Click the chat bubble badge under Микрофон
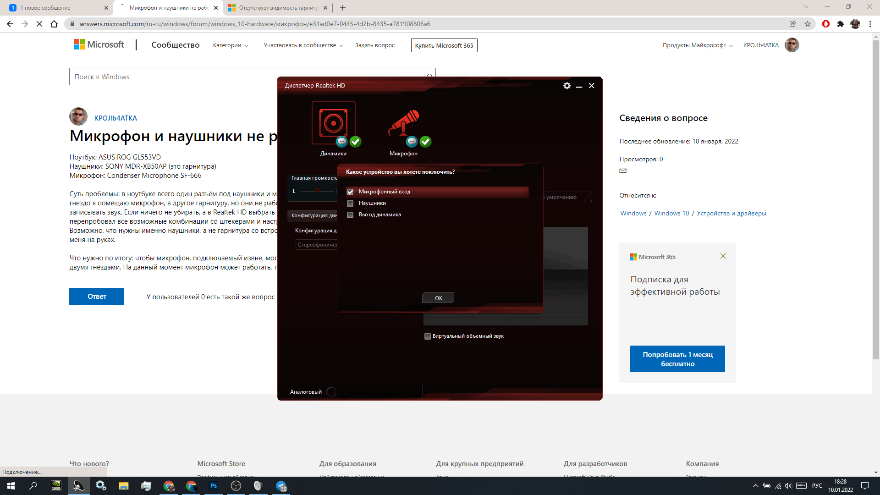The height and width of the screenshot is (495, 880). coord(412,142)
